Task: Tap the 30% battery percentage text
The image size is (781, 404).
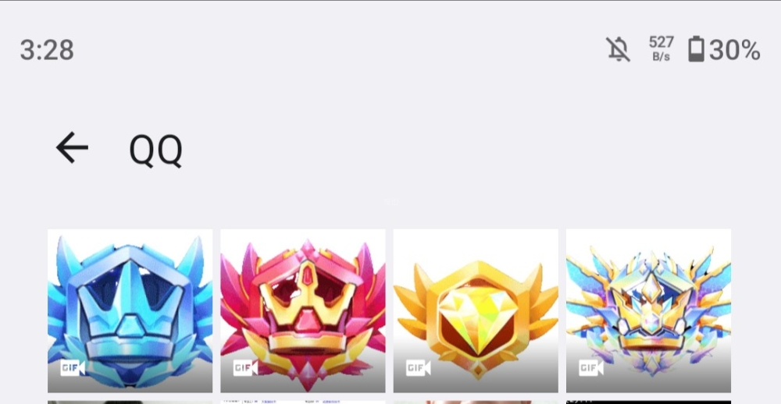Action: pyautogui.click(x=735, y=50)
